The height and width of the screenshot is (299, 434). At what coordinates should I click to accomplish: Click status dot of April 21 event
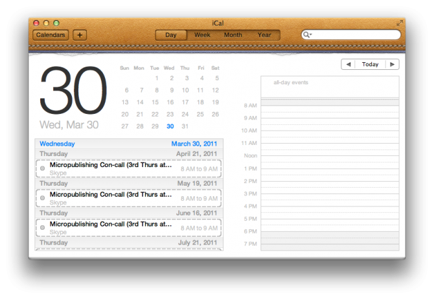tap(43, 168)
